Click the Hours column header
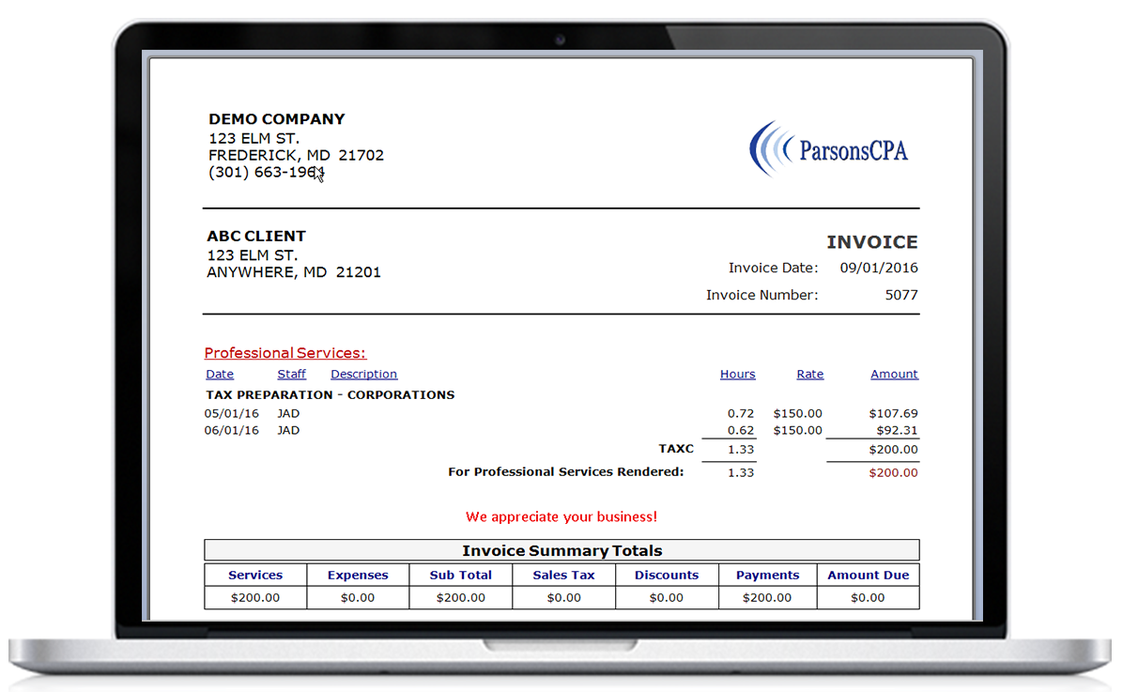Viewport: 1123px width, 692px height. 738,374
